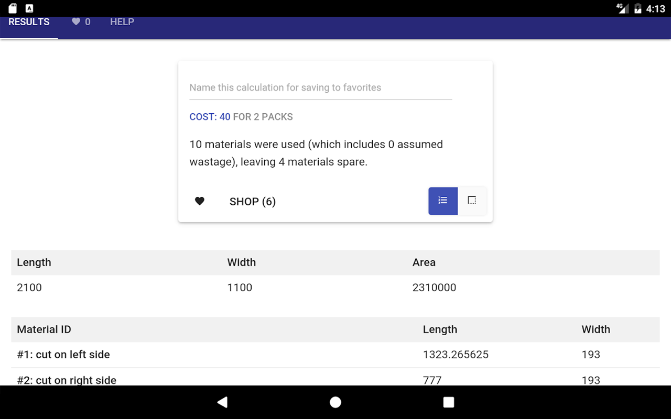Viewport: 671px width, 419px height.
Task: Click the Material ID column header
Action: 44,329
